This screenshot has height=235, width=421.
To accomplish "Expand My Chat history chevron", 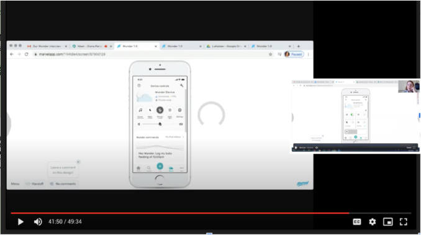I will pos(183,137).
